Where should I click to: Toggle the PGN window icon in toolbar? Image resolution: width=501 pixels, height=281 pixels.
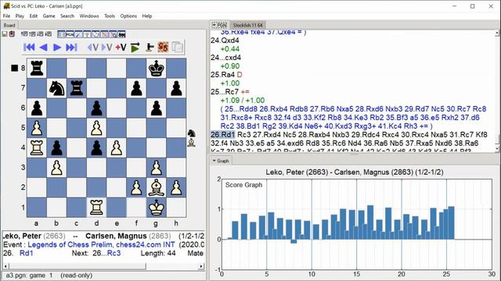pyautogui.click(x=70, y=34)
